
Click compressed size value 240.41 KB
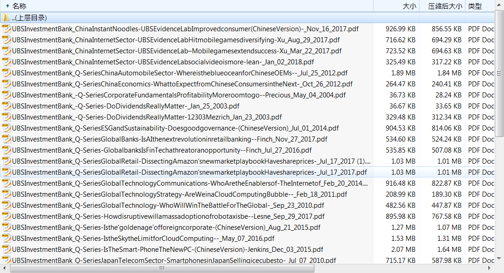[446, 84]
